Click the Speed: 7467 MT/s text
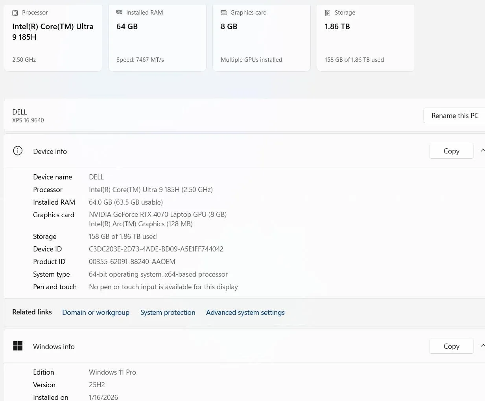 [140, 60]
